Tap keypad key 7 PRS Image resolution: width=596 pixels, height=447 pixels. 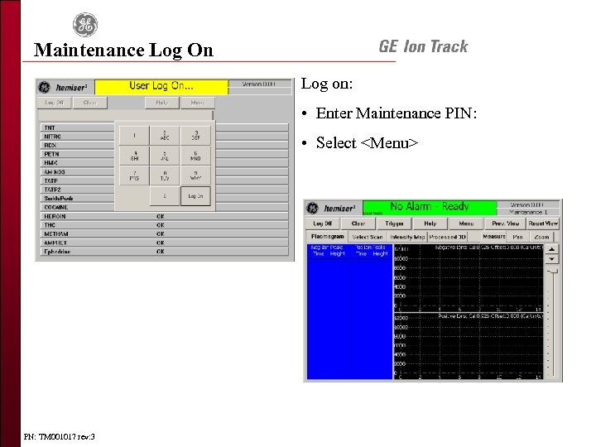pyautogui.click(x=134, y=175)
